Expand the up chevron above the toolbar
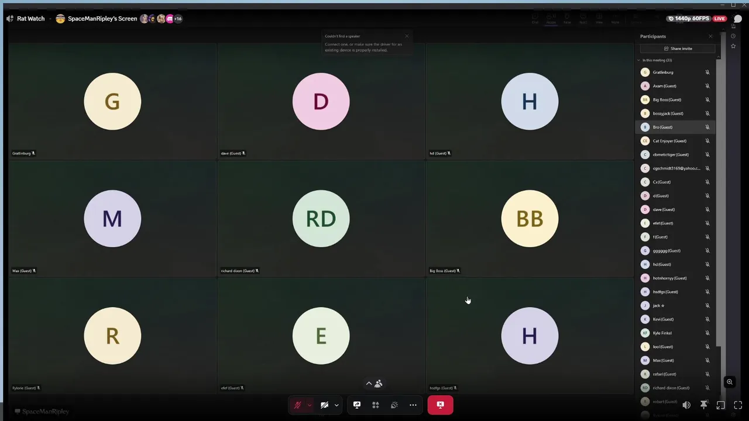Screen dimensions: 749x421 369,384
